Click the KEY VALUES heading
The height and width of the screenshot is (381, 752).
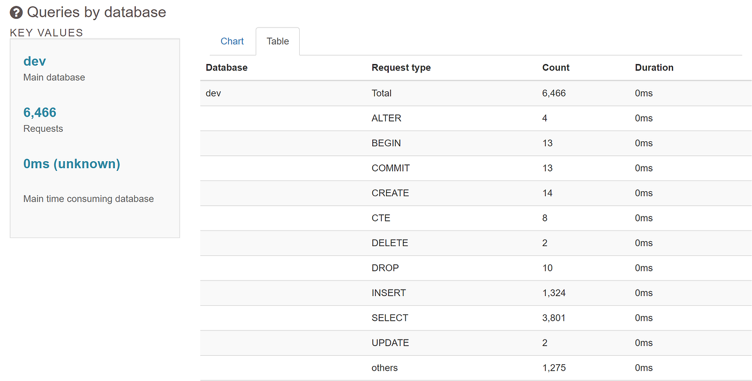(x=47, y=33)
